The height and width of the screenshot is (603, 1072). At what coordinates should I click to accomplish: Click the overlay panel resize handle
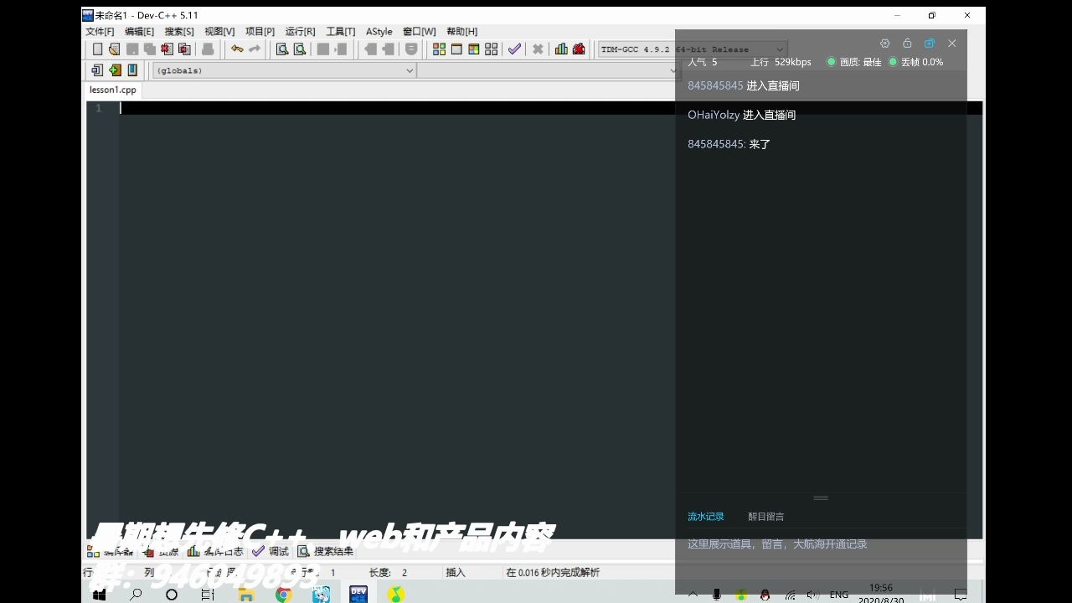coord(821,497)
